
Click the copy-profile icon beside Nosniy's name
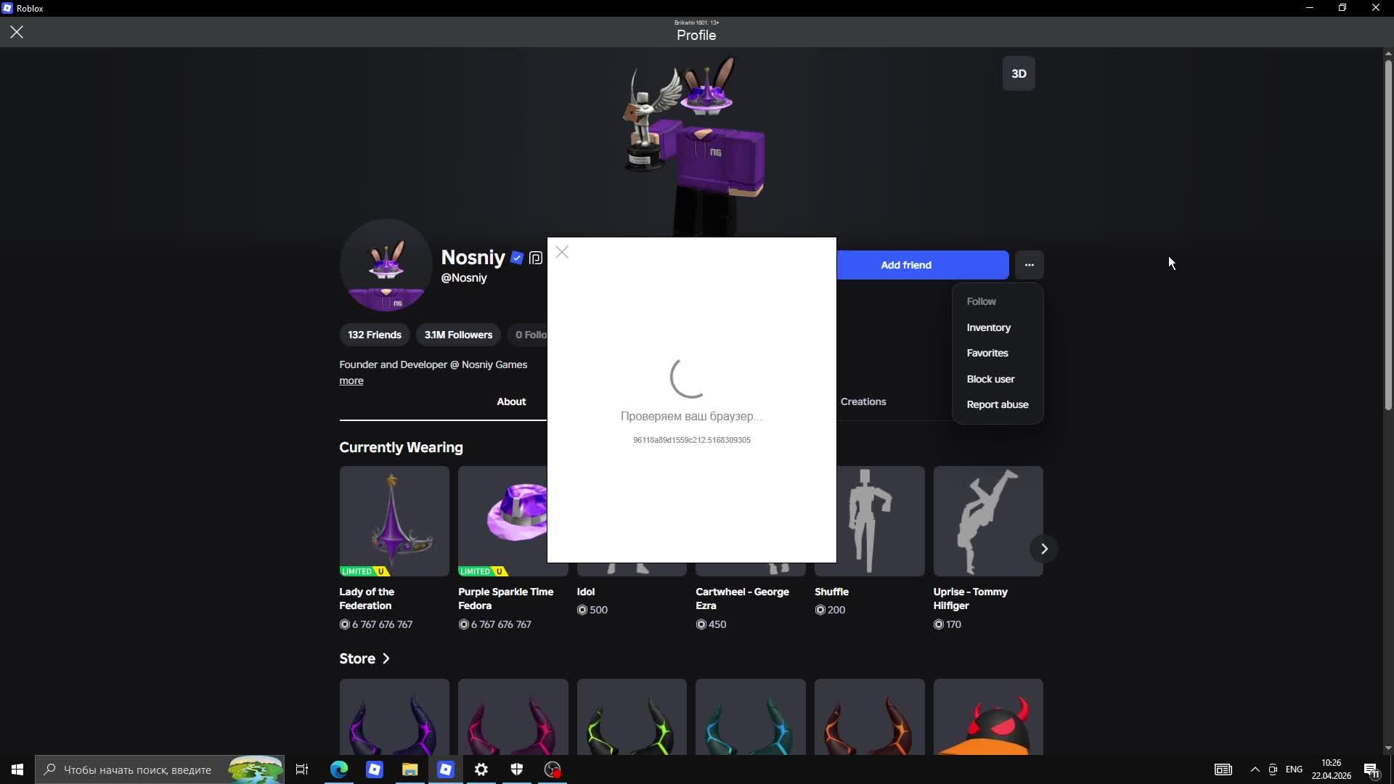tap(536, 258)
